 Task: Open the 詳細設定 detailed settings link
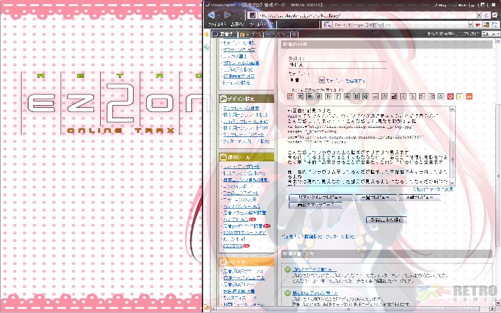313,236
